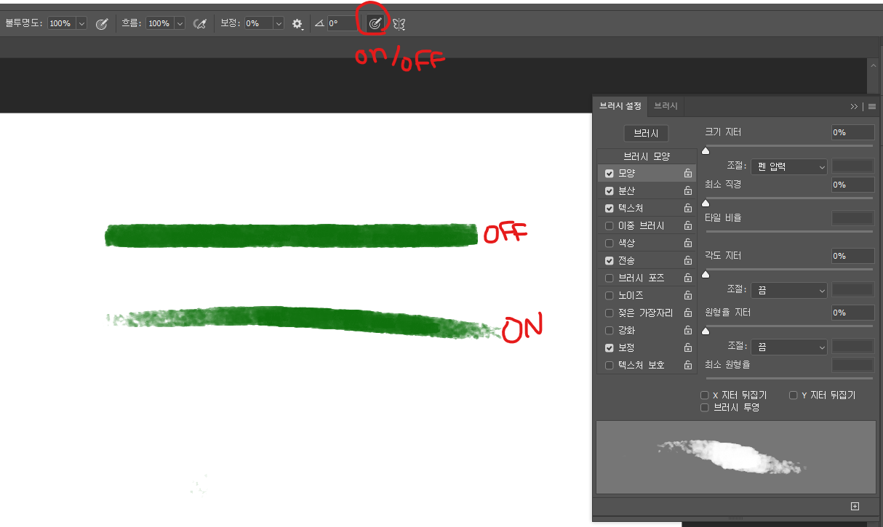Uncheck the 텍스처 checkbox
This screenshot has width=883, height=527.
tap(610, 209)
